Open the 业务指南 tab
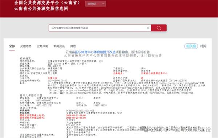 click(43, 46)
